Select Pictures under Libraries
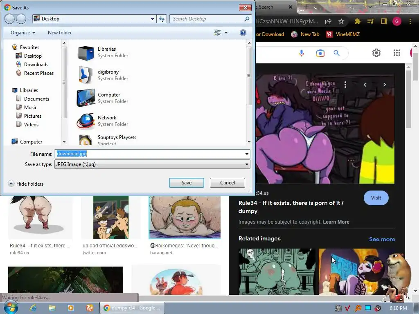Image resolution: width=419 pixels, height=314 pixels. click(x=33, y=116)
